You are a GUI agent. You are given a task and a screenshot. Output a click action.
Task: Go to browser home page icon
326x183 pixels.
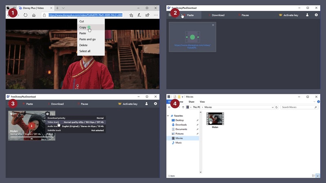coord(34,15)
